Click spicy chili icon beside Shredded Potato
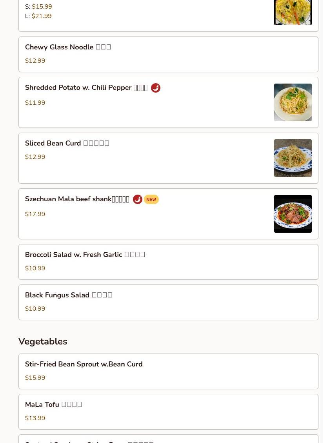Viewport: 331px width, 443px height. [156, 88]
